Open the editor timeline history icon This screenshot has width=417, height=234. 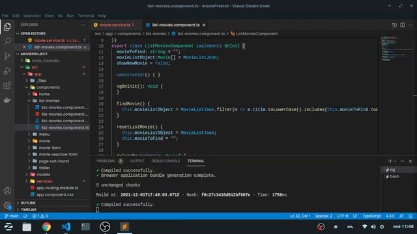(x=394, y=25)
